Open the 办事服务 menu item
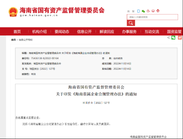Viewport: 183px width, 139px height. point(129,31)
